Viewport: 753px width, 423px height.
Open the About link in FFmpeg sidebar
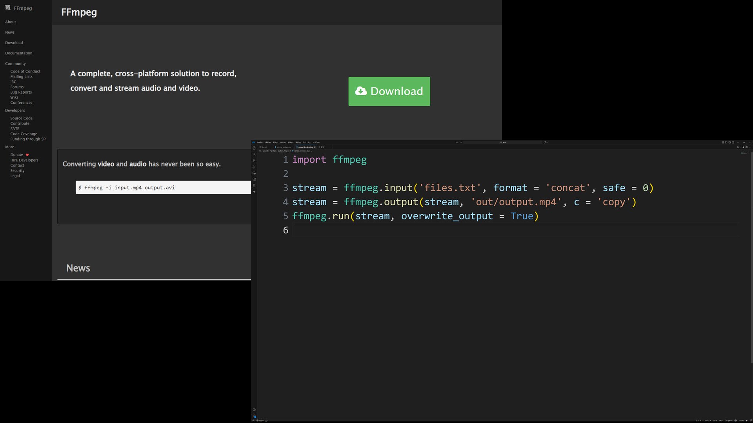point(11,22)
